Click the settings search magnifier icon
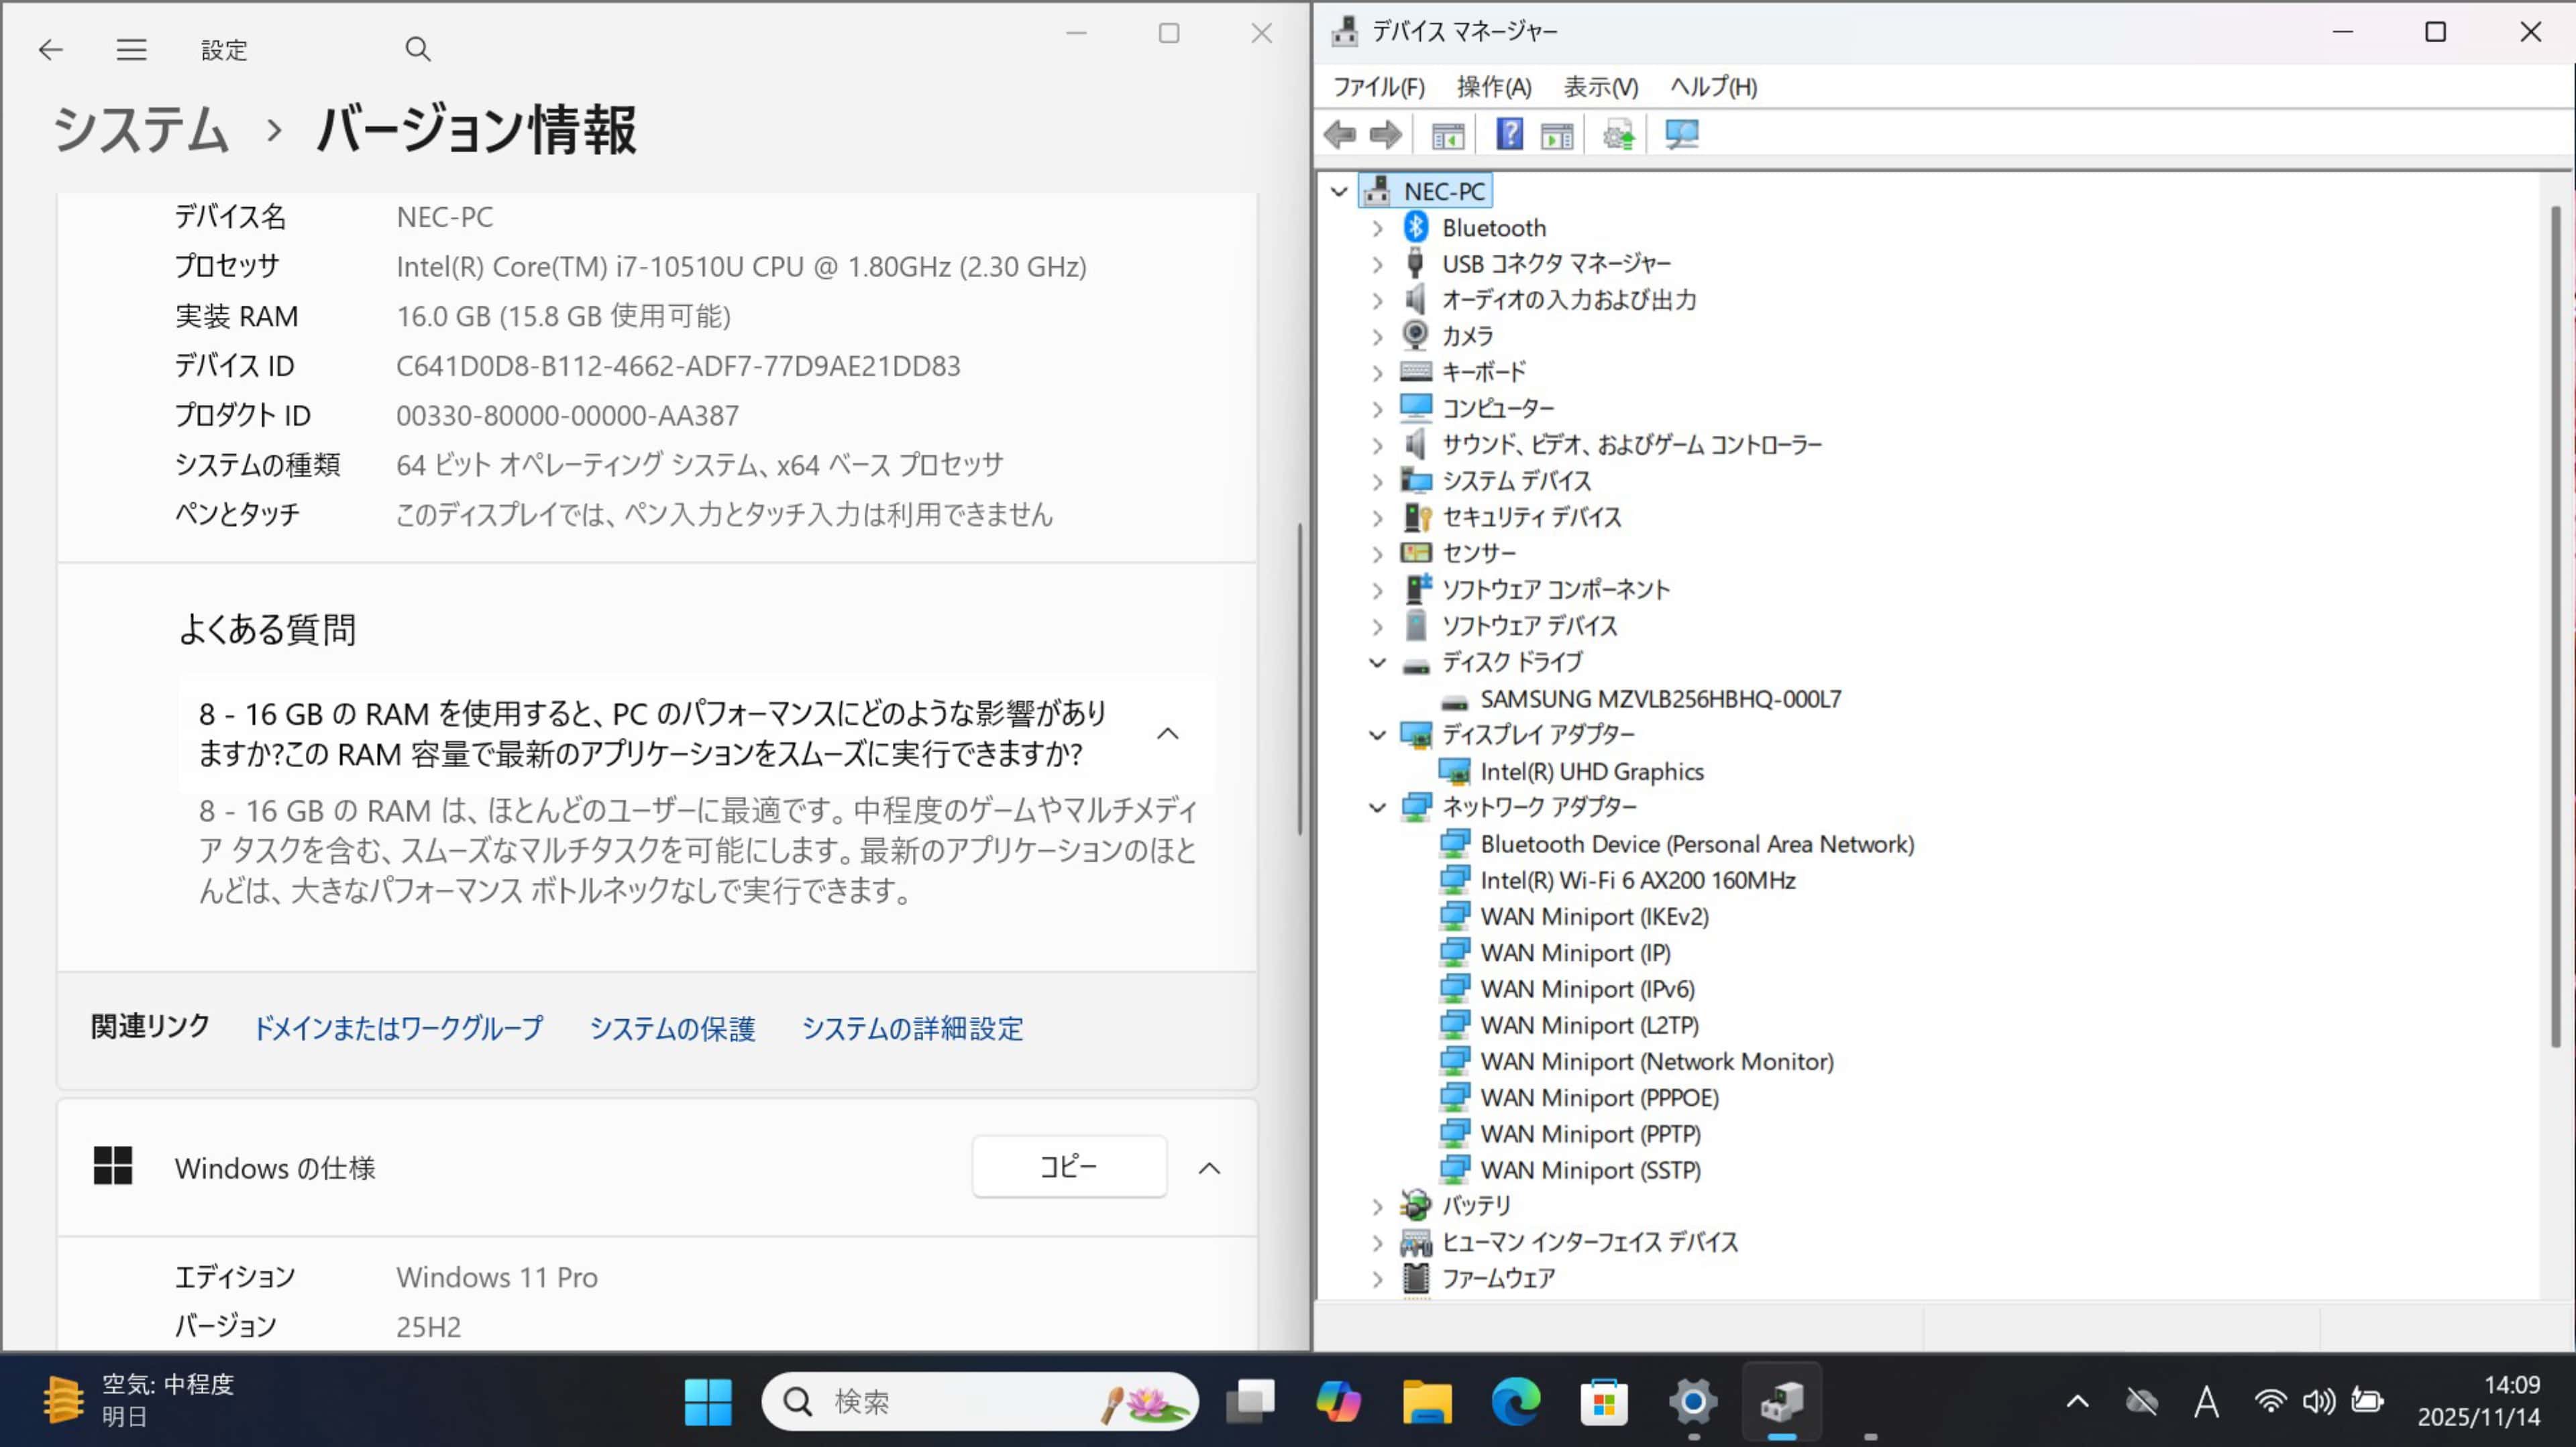Viewport: 2576px width, 1447px height. (x=417, y=50)
